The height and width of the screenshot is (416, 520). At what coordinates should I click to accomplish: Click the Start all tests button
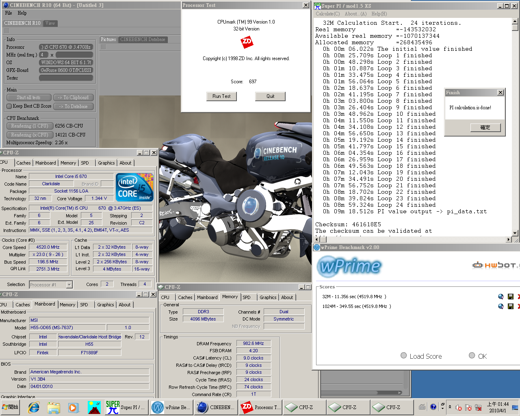coord(29,97)
